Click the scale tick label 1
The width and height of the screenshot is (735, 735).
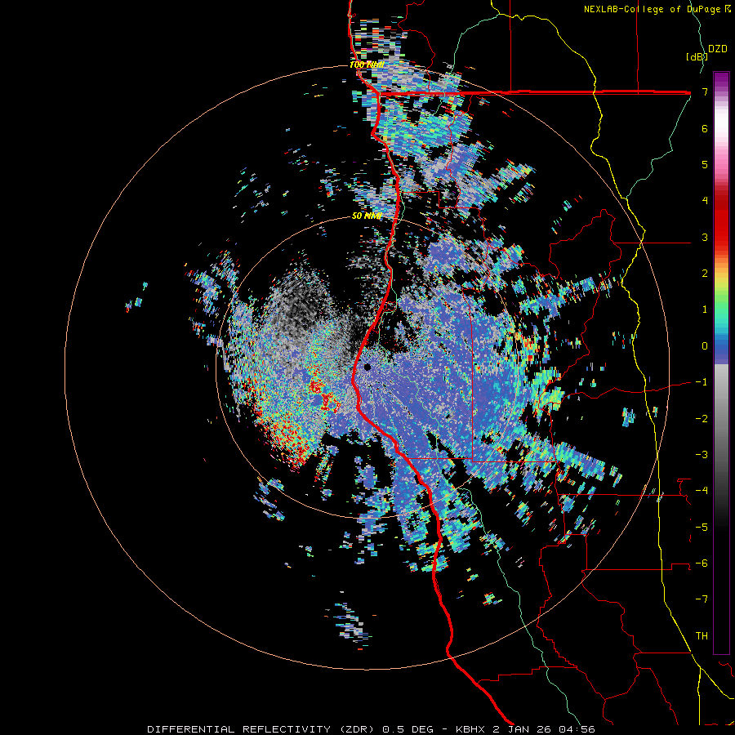tap(705, 310)
